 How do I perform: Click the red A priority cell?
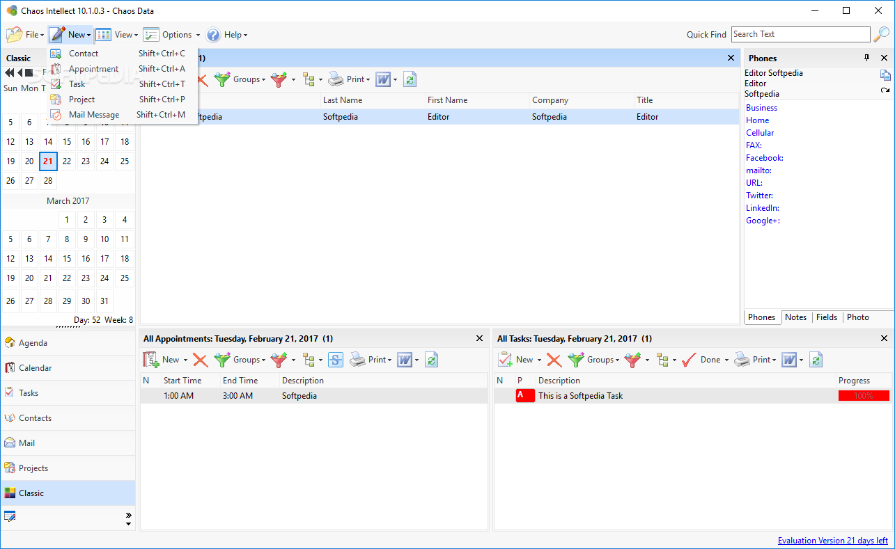point(525,396)
